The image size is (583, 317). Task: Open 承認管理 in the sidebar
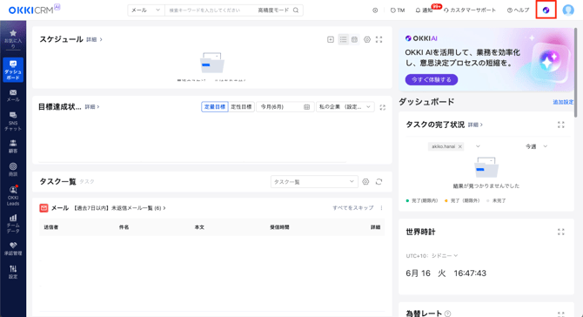[13, 249]
